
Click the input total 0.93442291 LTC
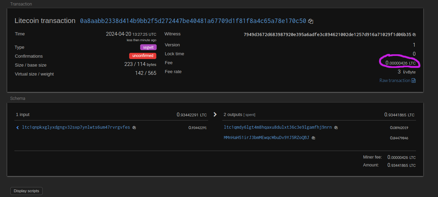click(x=192, y=115)
